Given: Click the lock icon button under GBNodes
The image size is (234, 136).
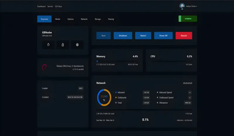Looking at the screenshot, I should click(x=63, y=45).
